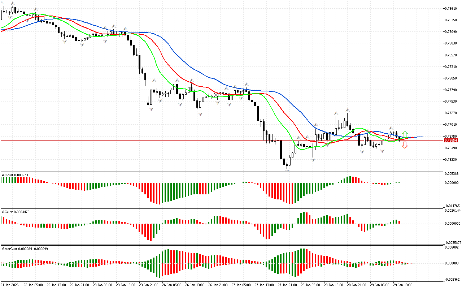Click the red 0.76654 current price tag
This screenshot has width=462, height=289.
(x=451, y=140)
